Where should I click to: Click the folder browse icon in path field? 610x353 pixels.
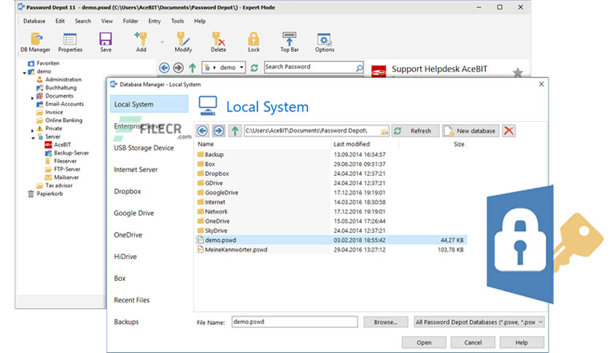pyautogui.click(x=385, y=131)
